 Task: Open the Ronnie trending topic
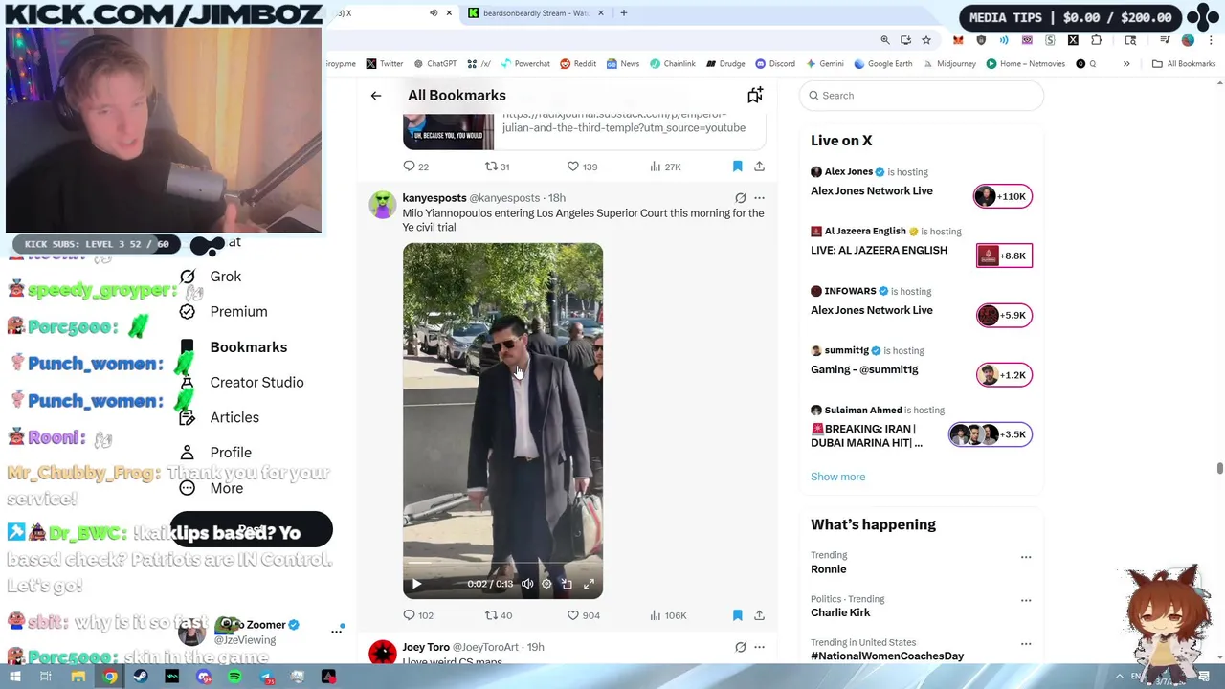(828, 569)
